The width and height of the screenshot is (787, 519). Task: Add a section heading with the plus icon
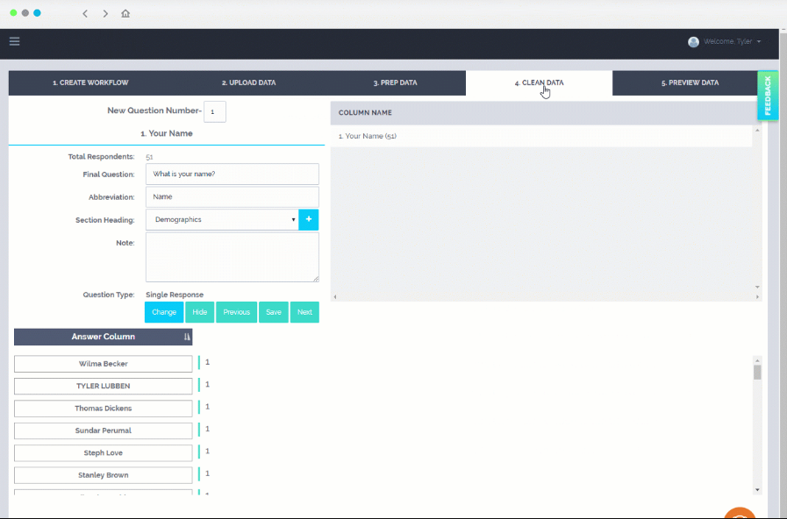tap(309, 220)
